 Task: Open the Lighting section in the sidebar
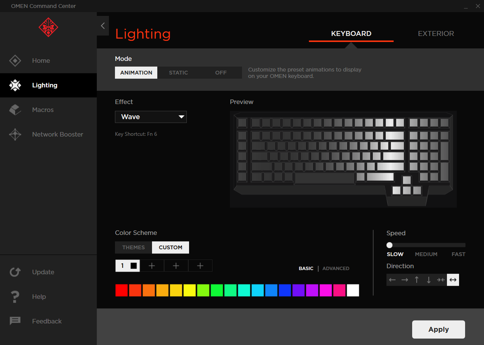coord(48,85)
